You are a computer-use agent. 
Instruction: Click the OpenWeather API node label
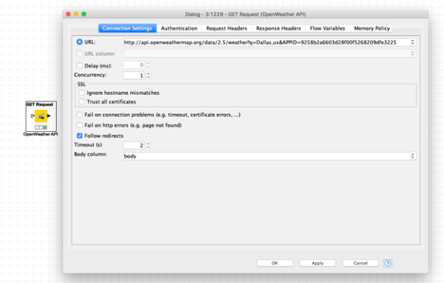point(41,134)
